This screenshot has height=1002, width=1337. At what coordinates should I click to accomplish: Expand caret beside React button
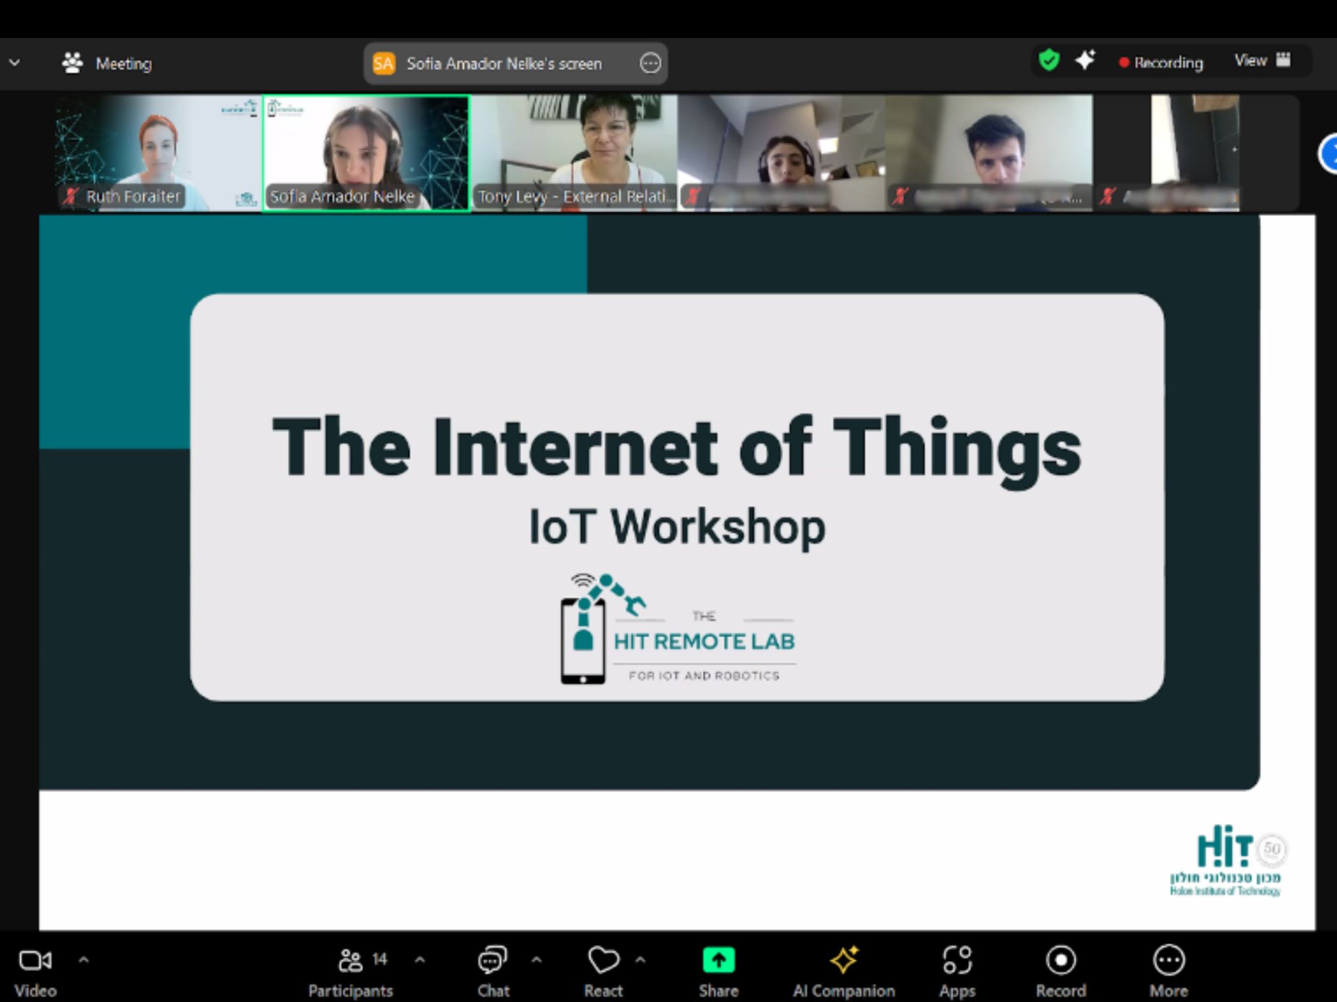point(640,960)
